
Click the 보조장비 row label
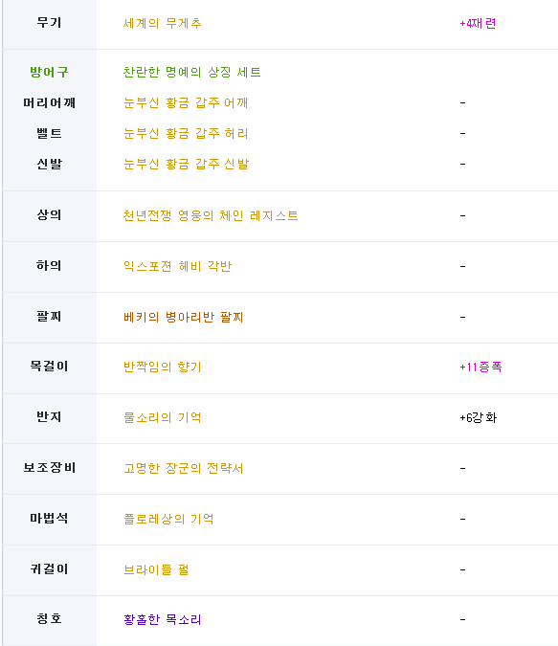pos(50,467)
